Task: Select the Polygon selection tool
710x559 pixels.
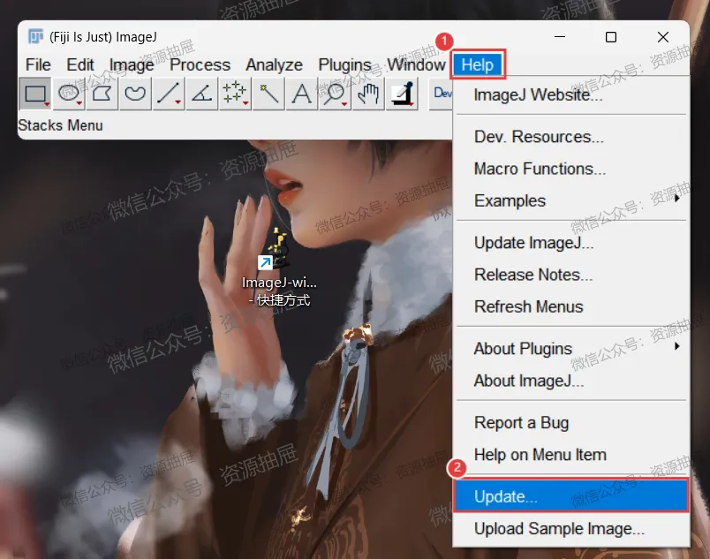Action: click(x=102, y=94)
